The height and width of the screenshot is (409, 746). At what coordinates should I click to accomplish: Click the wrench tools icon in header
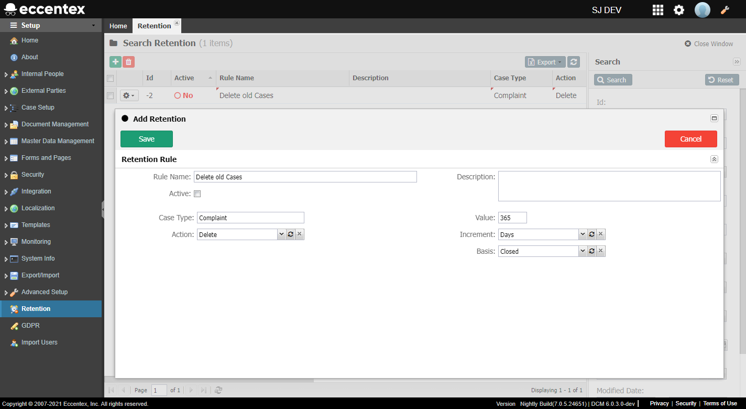coord(726,10)
